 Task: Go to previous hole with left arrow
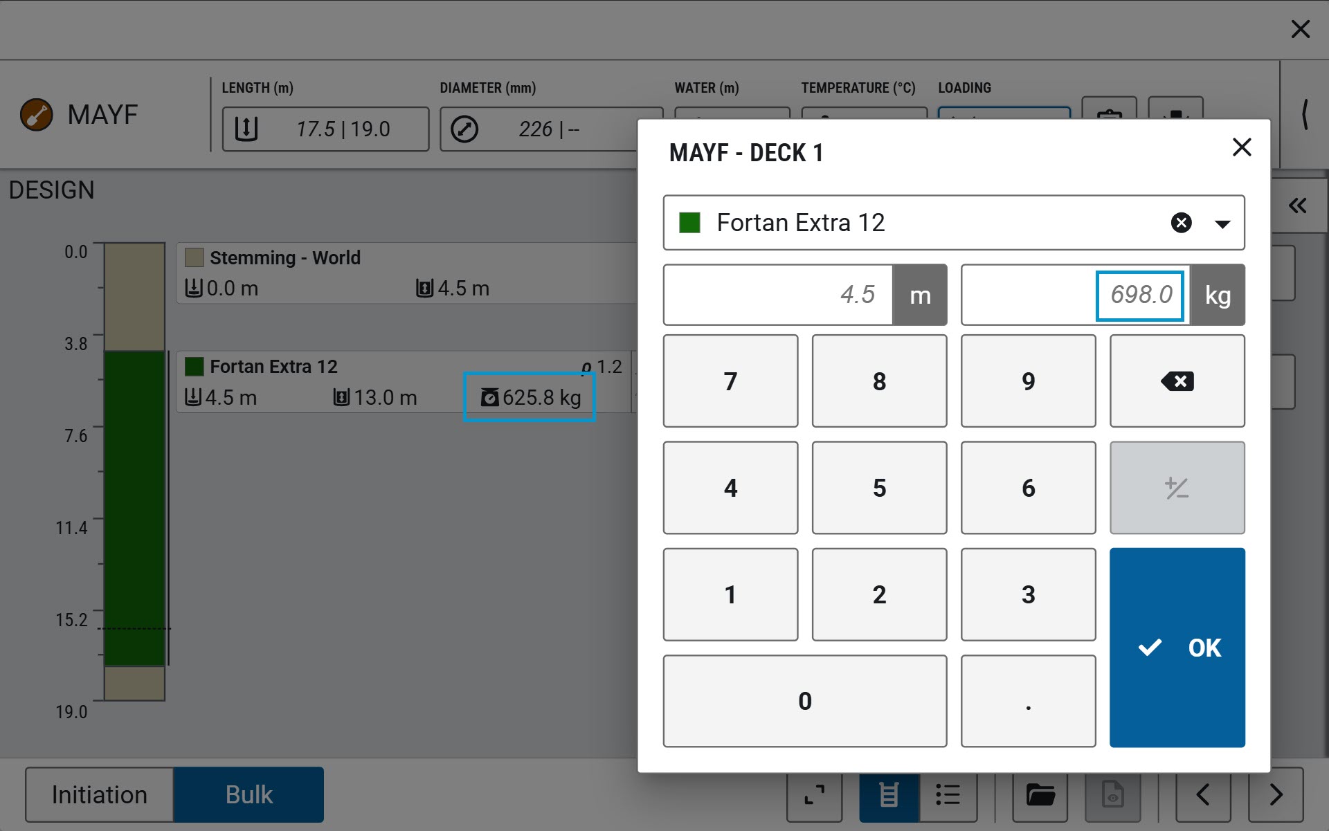pos(1203,794)
